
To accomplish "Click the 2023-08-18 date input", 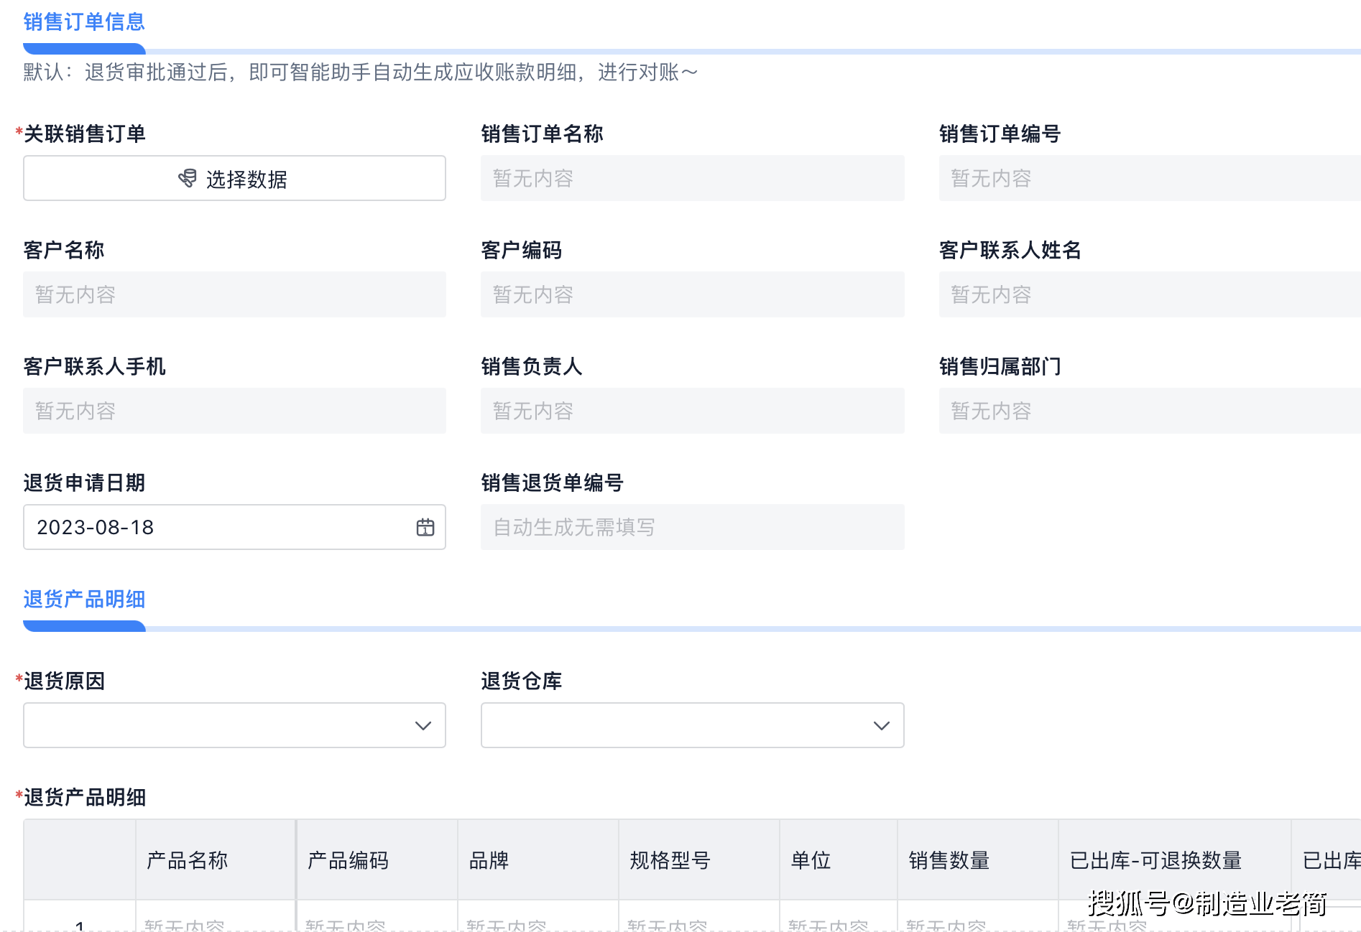I will click(234, 527).
